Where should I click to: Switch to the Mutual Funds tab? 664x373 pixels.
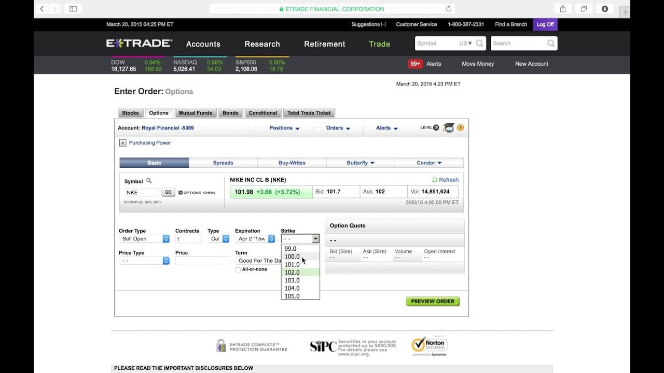(x=196, y=113)
